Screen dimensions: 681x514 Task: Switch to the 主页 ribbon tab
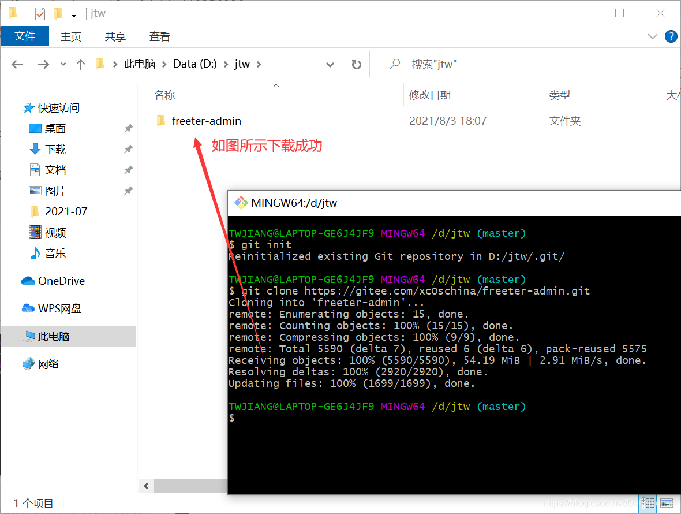point(71,36)
